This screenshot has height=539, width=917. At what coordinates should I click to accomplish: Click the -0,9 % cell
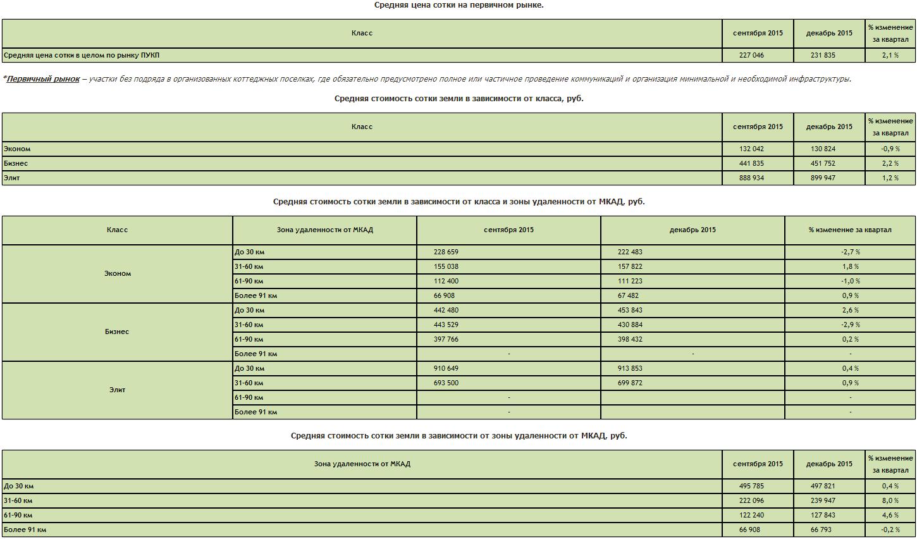pyautogui.click(x=890, y=149)
